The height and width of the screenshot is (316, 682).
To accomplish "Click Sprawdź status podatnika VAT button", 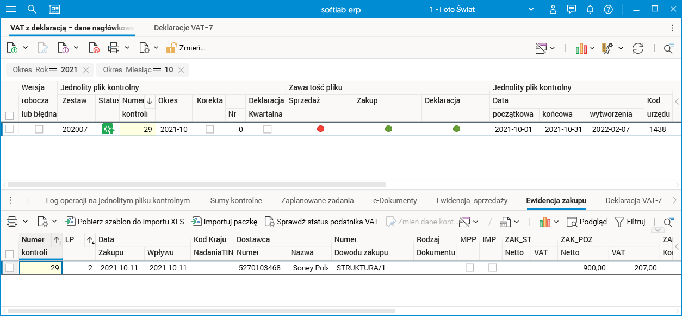I will tap(321, 222).
